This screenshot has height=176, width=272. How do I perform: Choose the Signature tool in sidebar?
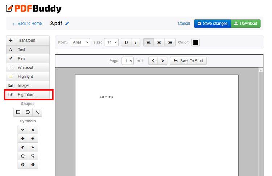tap(28, 95)
